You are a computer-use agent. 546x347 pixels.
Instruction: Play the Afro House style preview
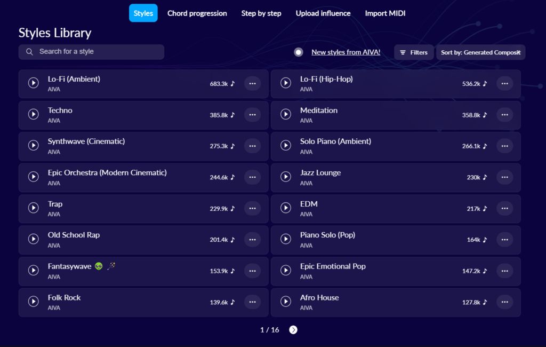286,301
